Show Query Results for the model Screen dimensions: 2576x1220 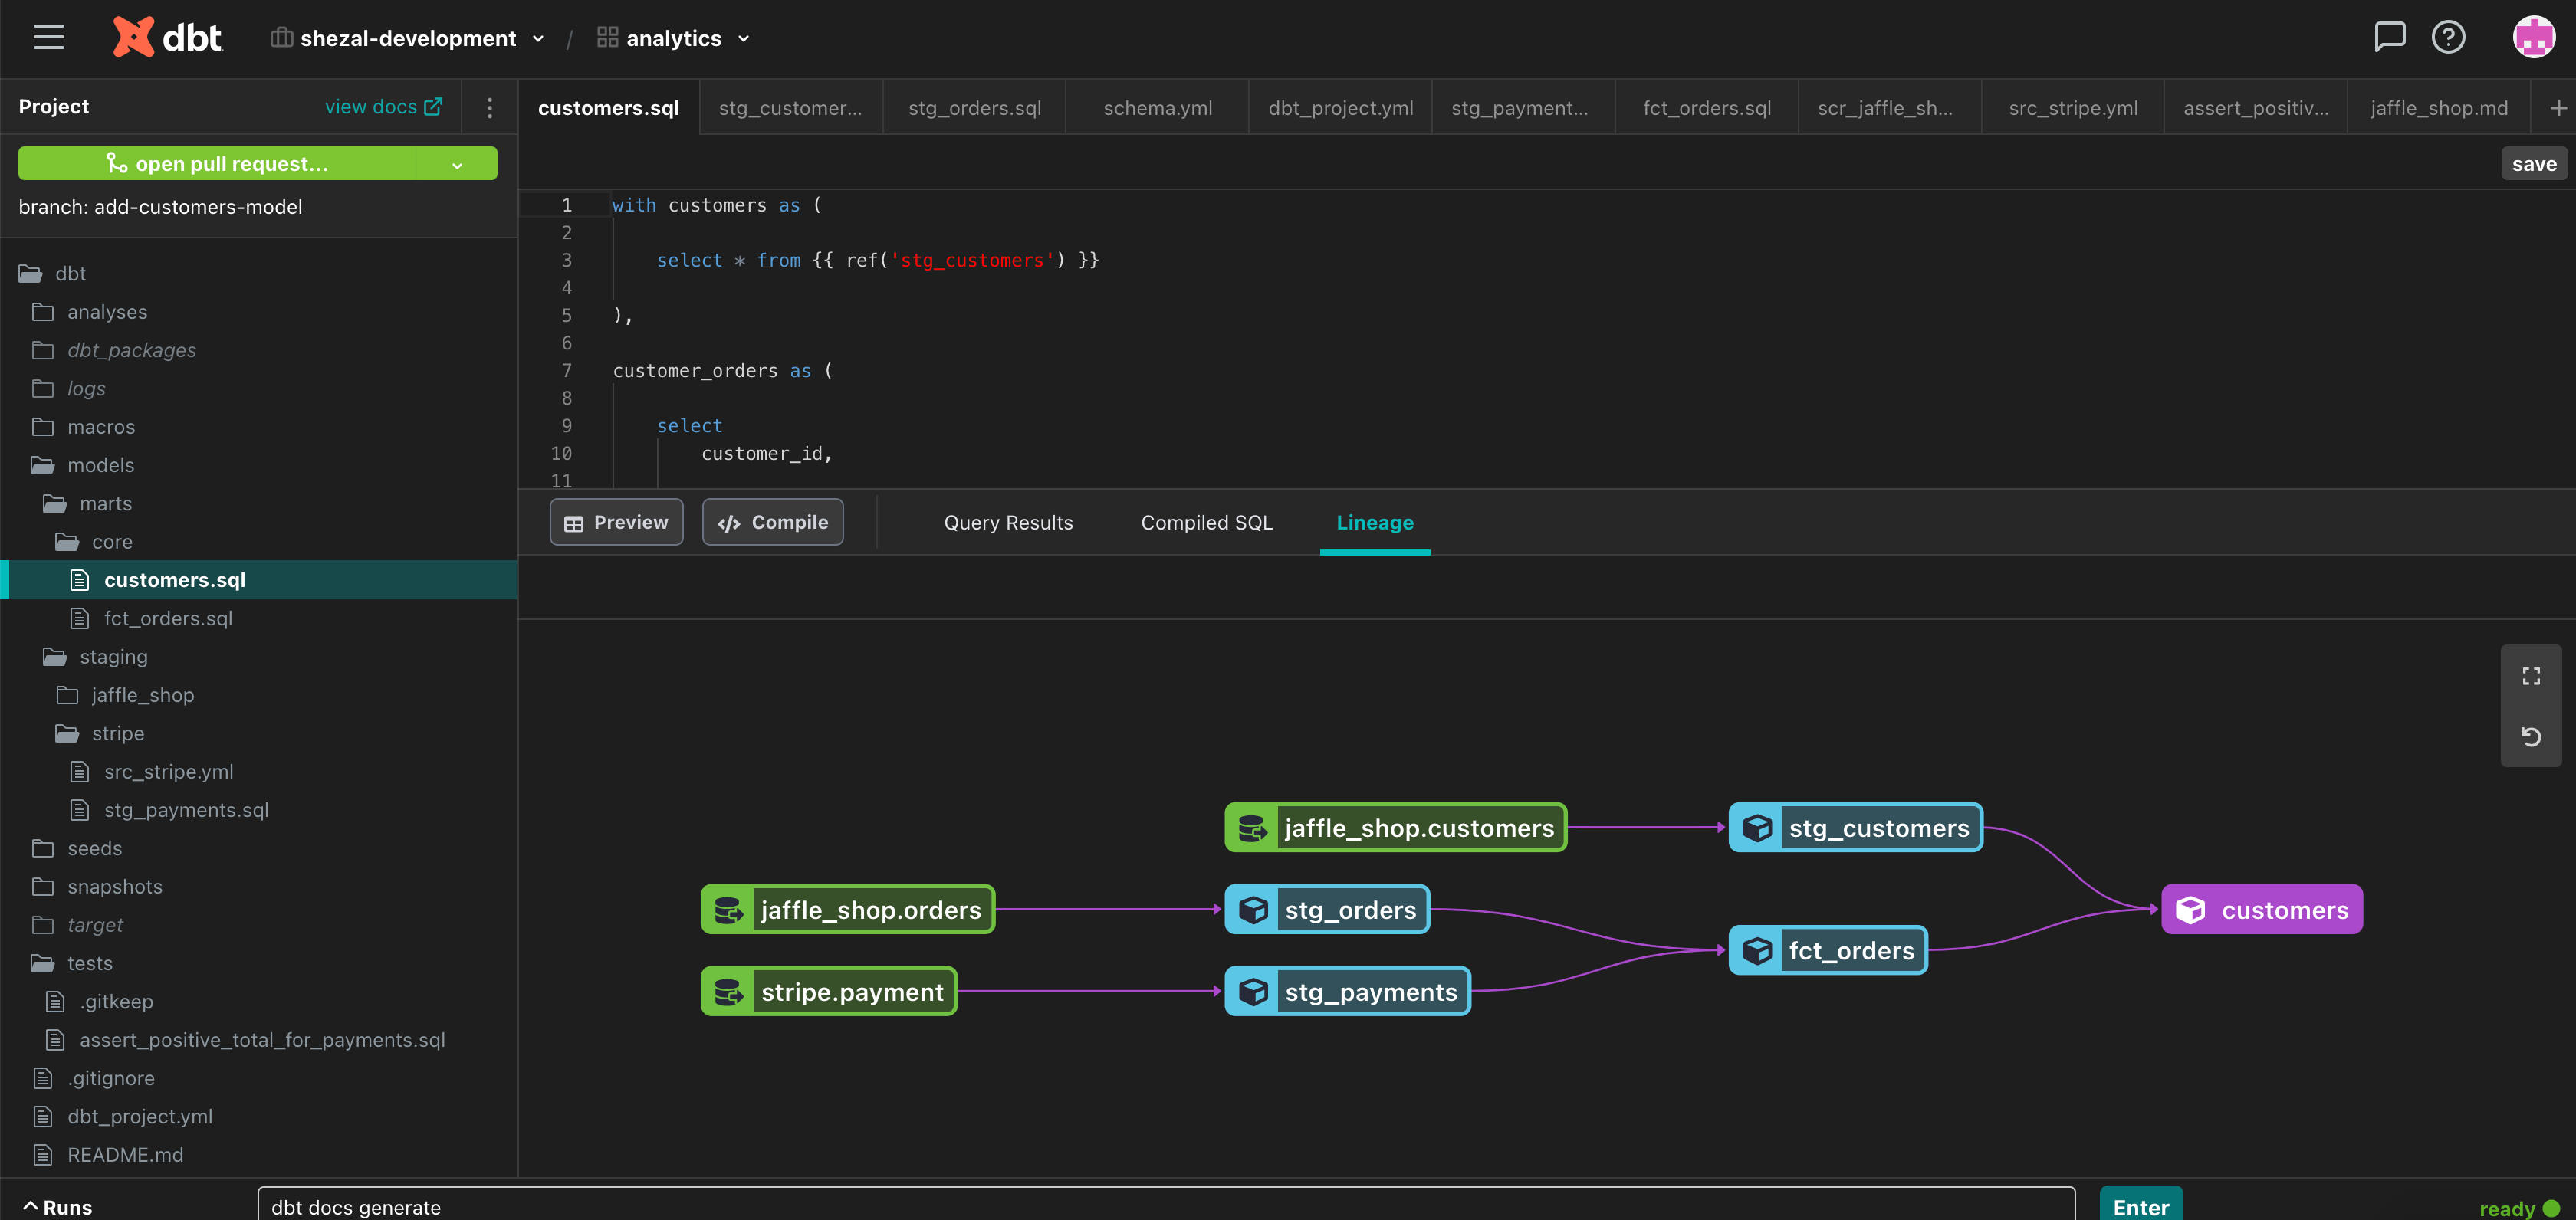tap(1008, 522)
